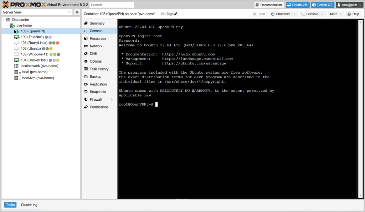Open the Documentation button
Viewport: 365px width, 212px height.
coord(269,5)
